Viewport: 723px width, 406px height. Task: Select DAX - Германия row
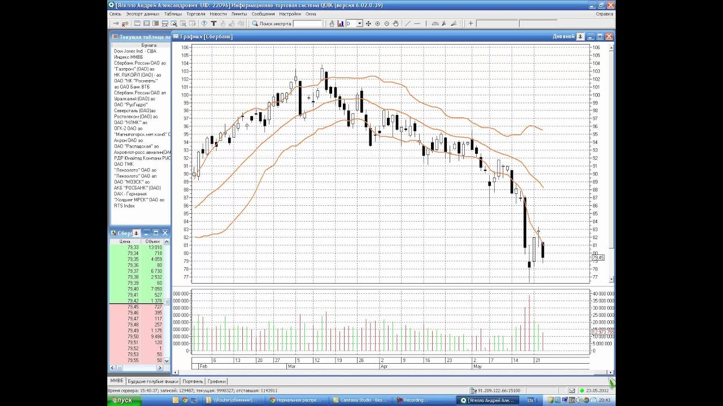point(141,194)
